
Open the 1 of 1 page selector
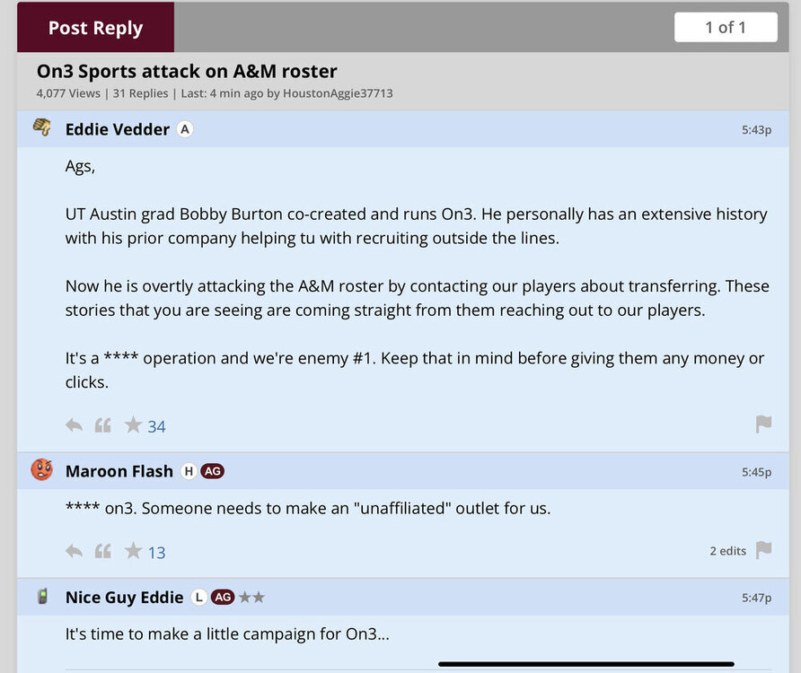(x=726, y=28)
